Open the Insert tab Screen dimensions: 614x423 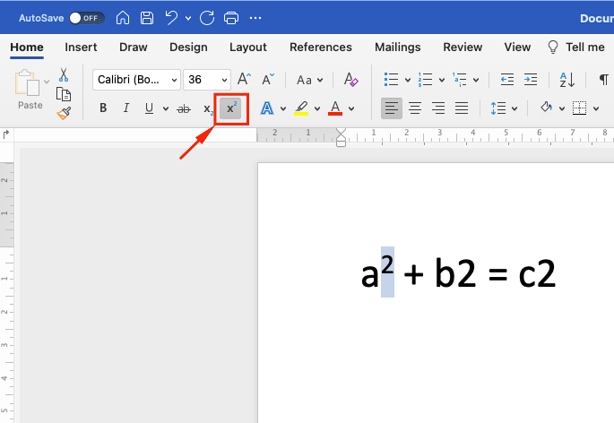pos(81,47)
